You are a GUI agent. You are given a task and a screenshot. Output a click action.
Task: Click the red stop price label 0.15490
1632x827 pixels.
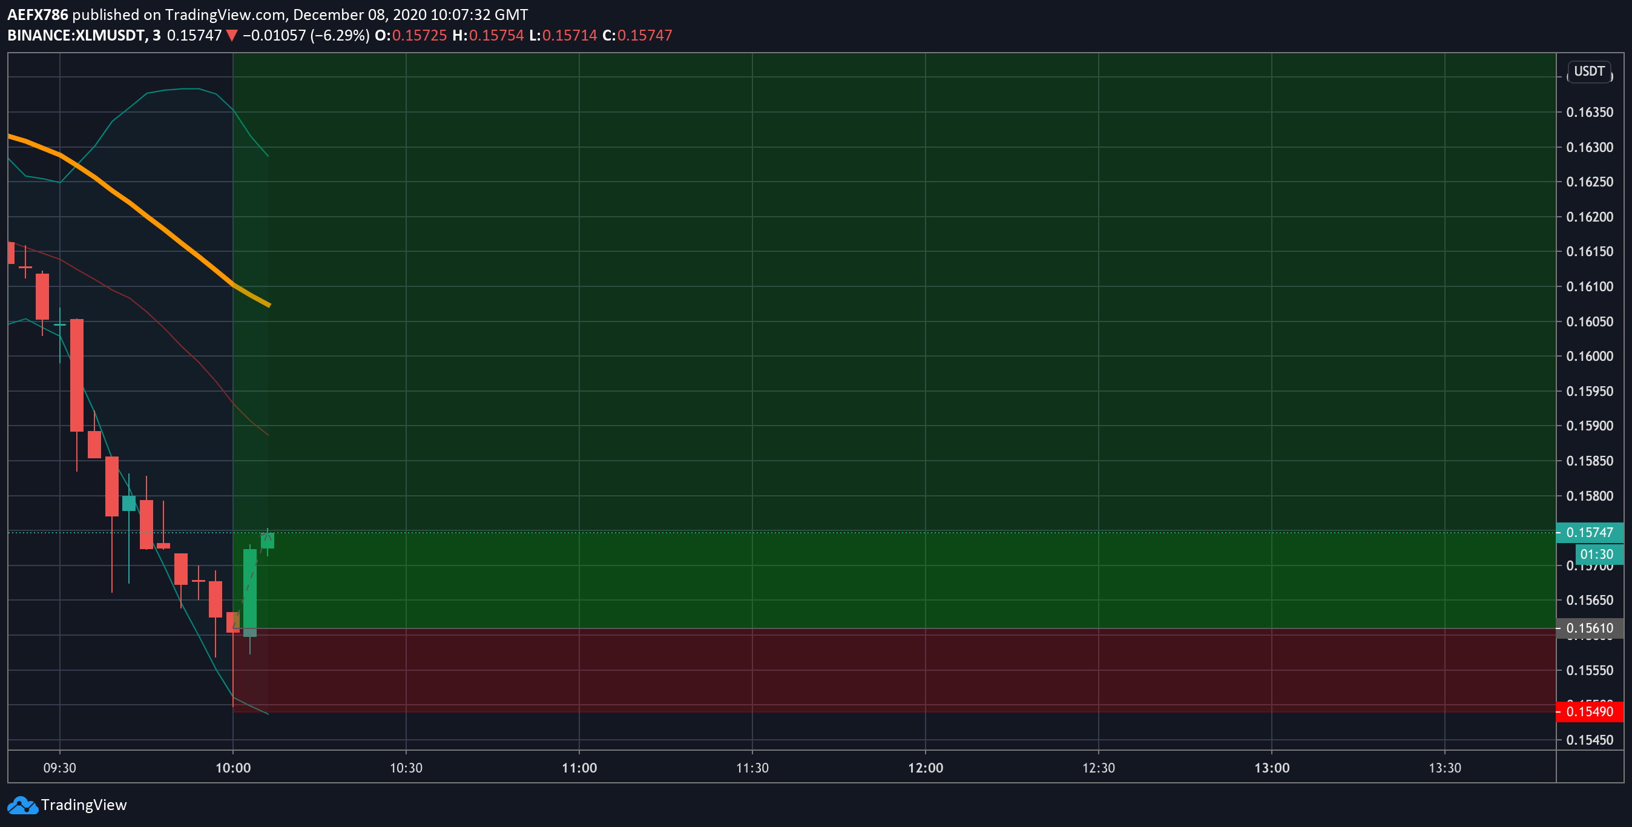click(1590, 711)
